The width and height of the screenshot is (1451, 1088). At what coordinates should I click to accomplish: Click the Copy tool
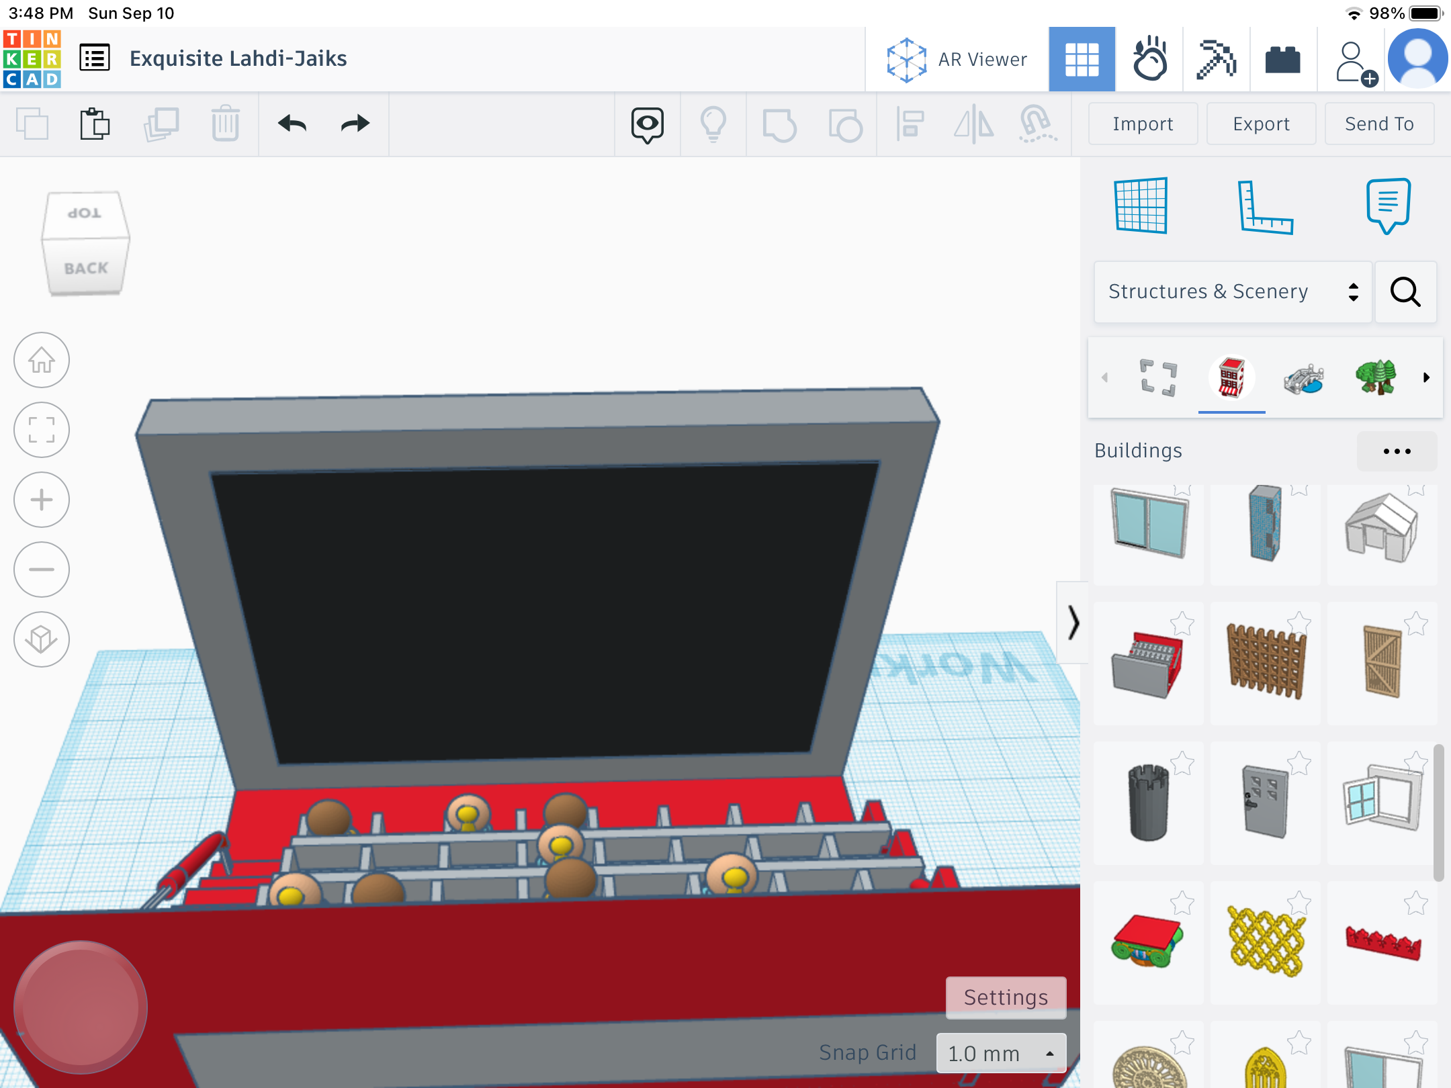32,124
